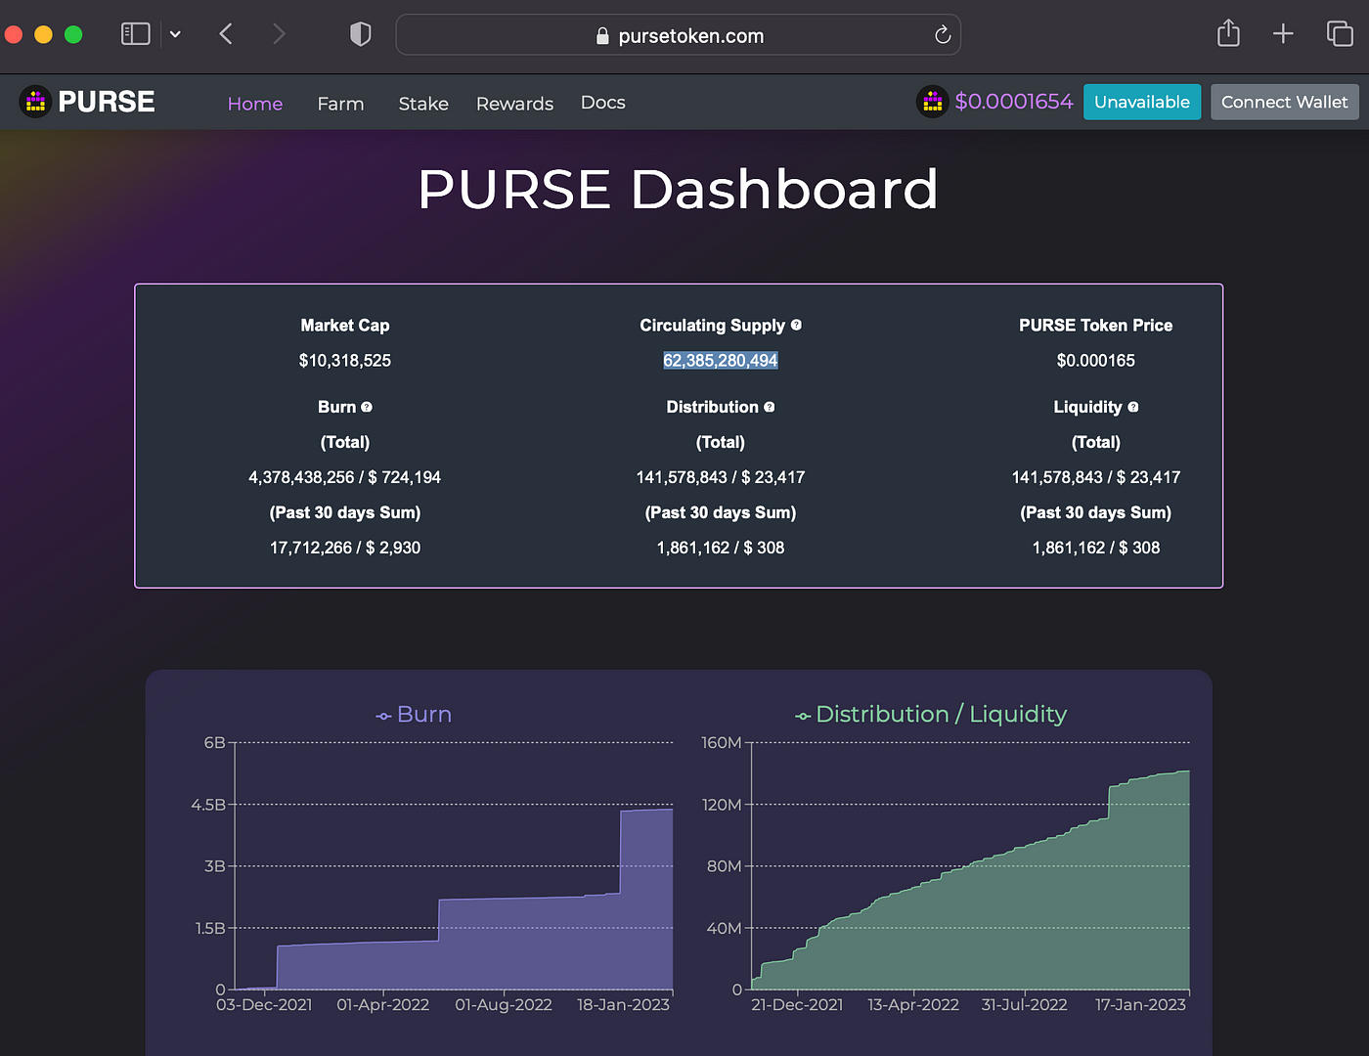The width and height of the screenshot is (1369, 1056).
Task: Show the tab overview icon
Action: (x=1339, y=34)
